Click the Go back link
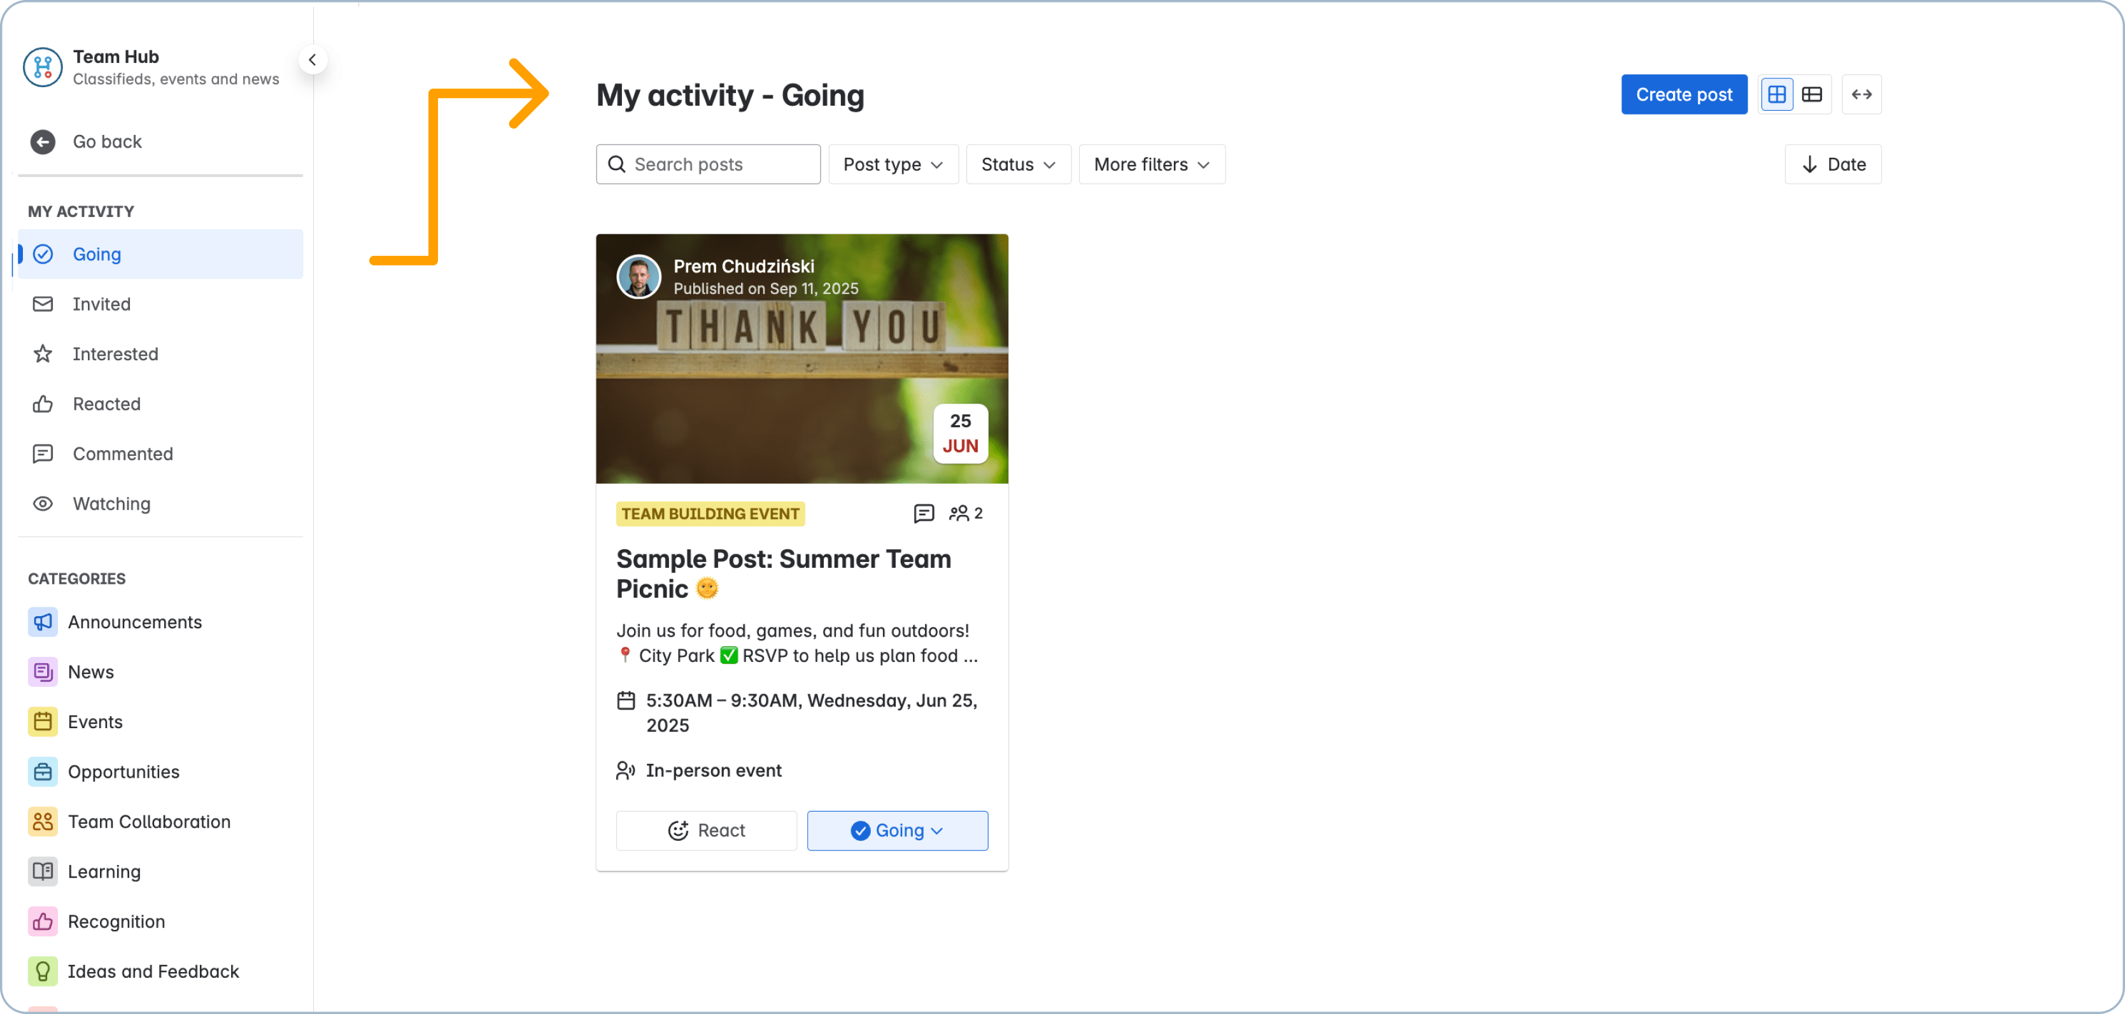Screen dimensions: 2125x1014 pyautogui.click(x=107, y=141)
